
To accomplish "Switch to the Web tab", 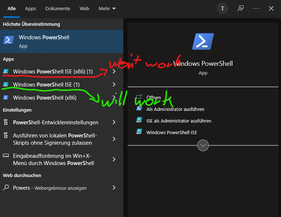I will click(84, 8).
